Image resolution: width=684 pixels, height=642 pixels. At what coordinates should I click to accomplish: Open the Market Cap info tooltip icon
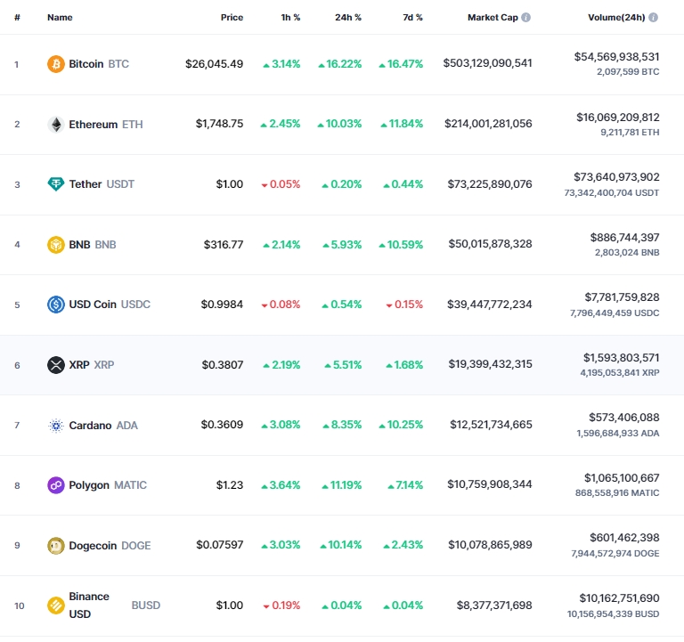tap(526, 18)
